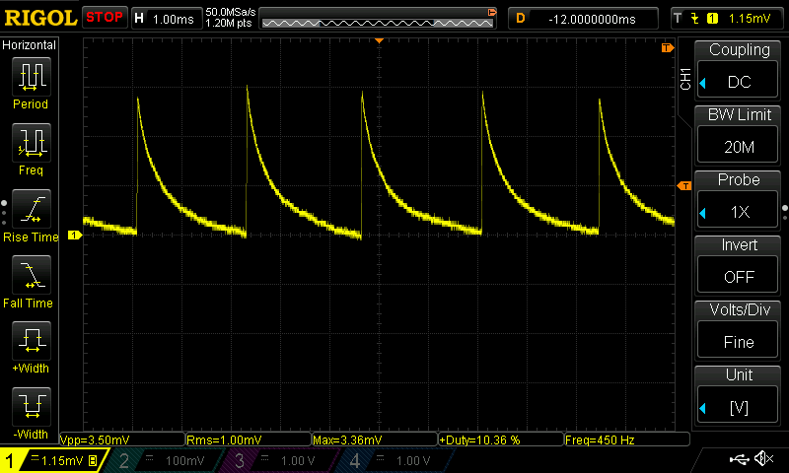Select the Freq measurement icon

31,144
